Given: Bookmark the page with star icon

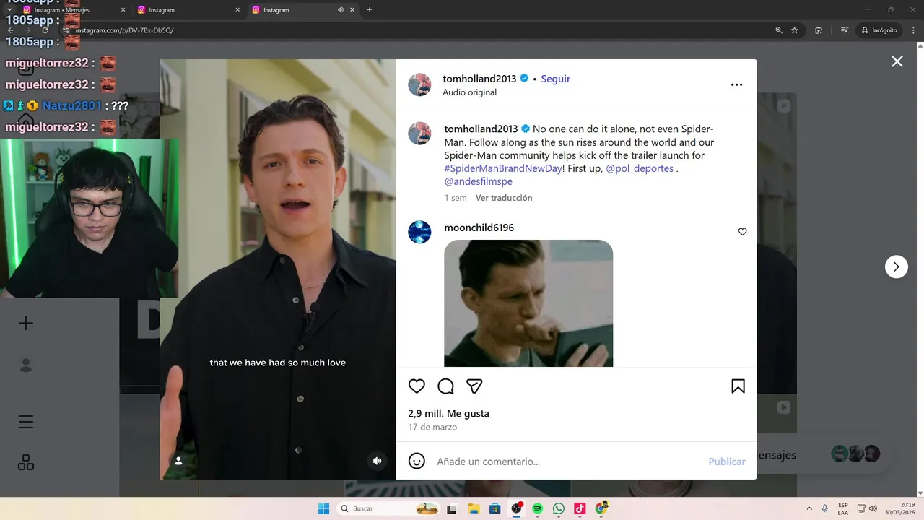Looking at the screenshot, I should pyautogui.click(x=795, y=30).
